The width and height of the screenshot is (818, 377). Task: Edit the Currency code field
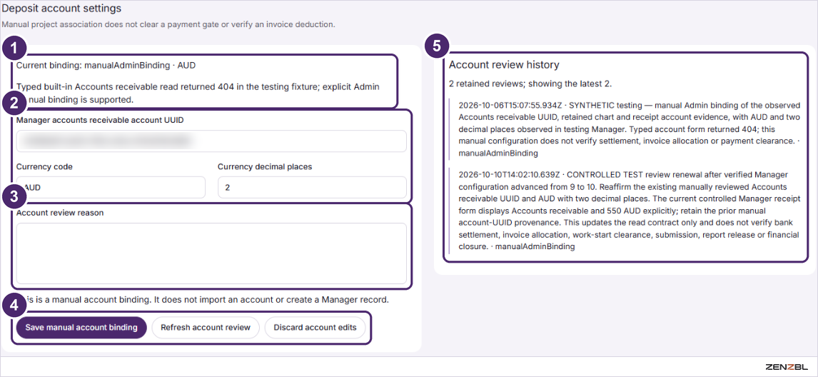click(x=111, y=188)
